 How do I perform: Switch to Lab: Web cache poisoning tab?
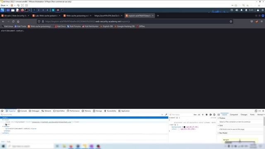point(46,16)
